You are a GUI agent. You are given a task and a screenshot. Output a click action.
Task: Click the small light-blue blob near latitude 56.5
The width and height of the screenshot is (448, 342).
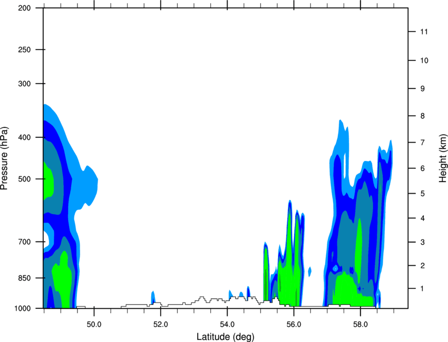[x=310, y=271]
